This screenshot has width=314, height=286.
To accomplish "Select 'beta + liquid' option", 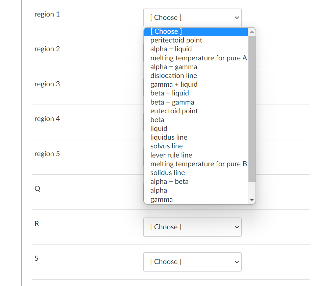I will (x=196, y=93).
